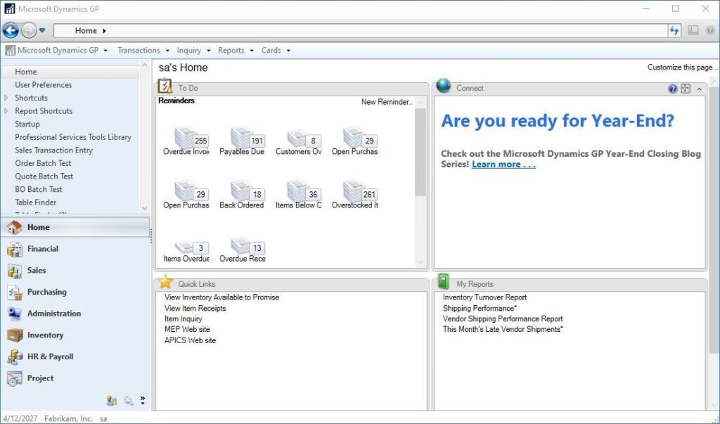
Task: Select User Preferences in the navigation list
Action: click(43, 85)
